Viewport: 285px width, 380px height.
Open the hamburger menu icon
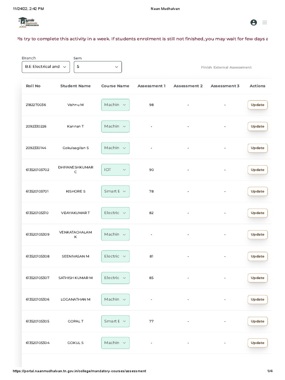(265, 23)
